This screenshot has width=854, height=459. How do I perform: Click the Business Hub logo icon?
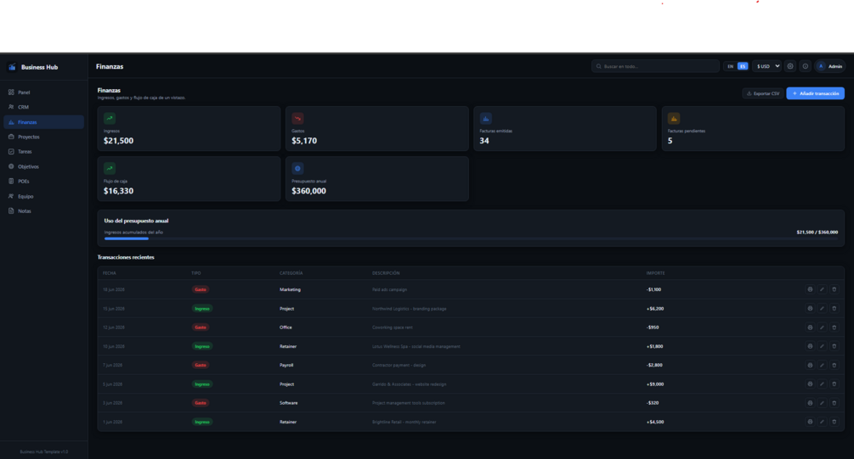pyautogui.click(x=12, y=67)
